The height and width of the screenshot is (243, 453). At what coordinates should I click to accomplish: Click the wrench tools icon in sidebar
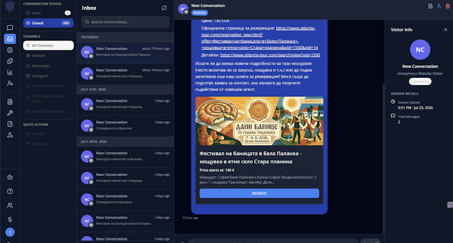[x=10, y=113]
